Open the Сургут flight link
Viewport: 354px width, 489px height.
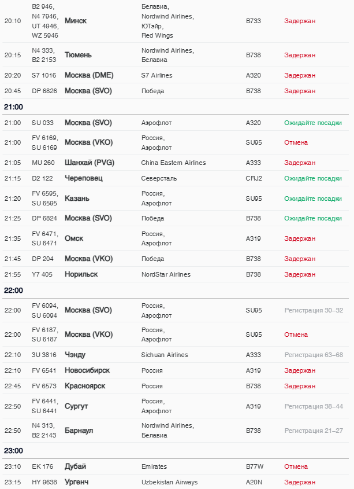76,406
